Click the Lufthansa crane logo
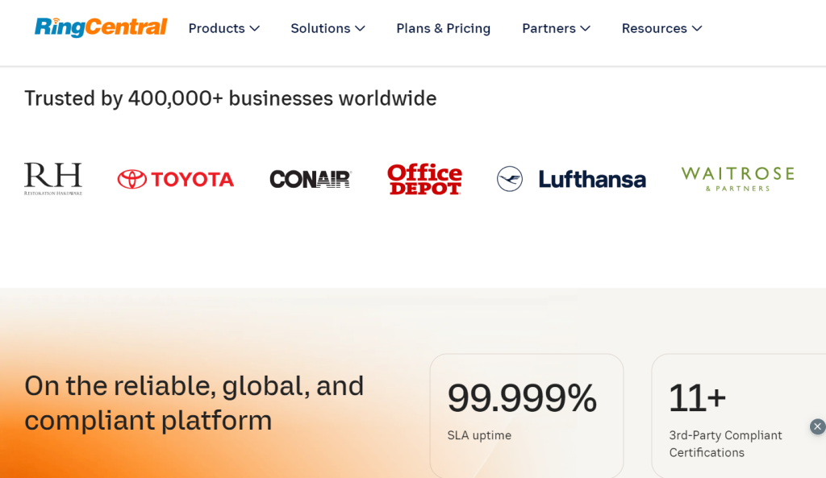Screen dimensions: 826x478 (x=510, y=179)
